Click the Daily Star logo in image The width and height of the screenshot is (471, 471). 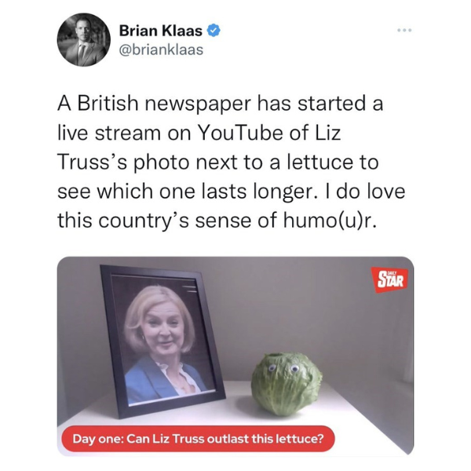389,280
